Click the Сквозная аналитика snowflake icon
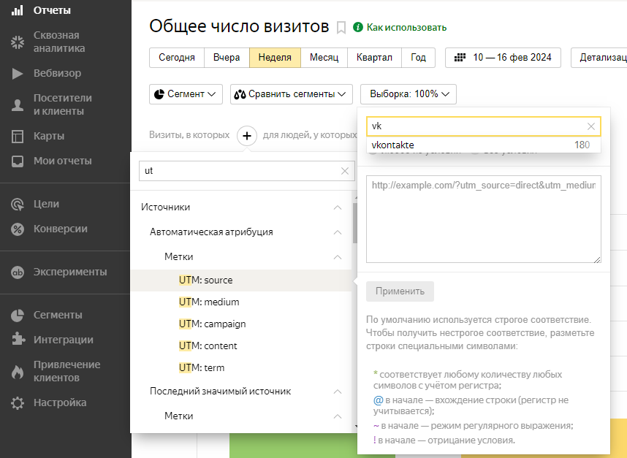627x458 pixels. (18, 42)
